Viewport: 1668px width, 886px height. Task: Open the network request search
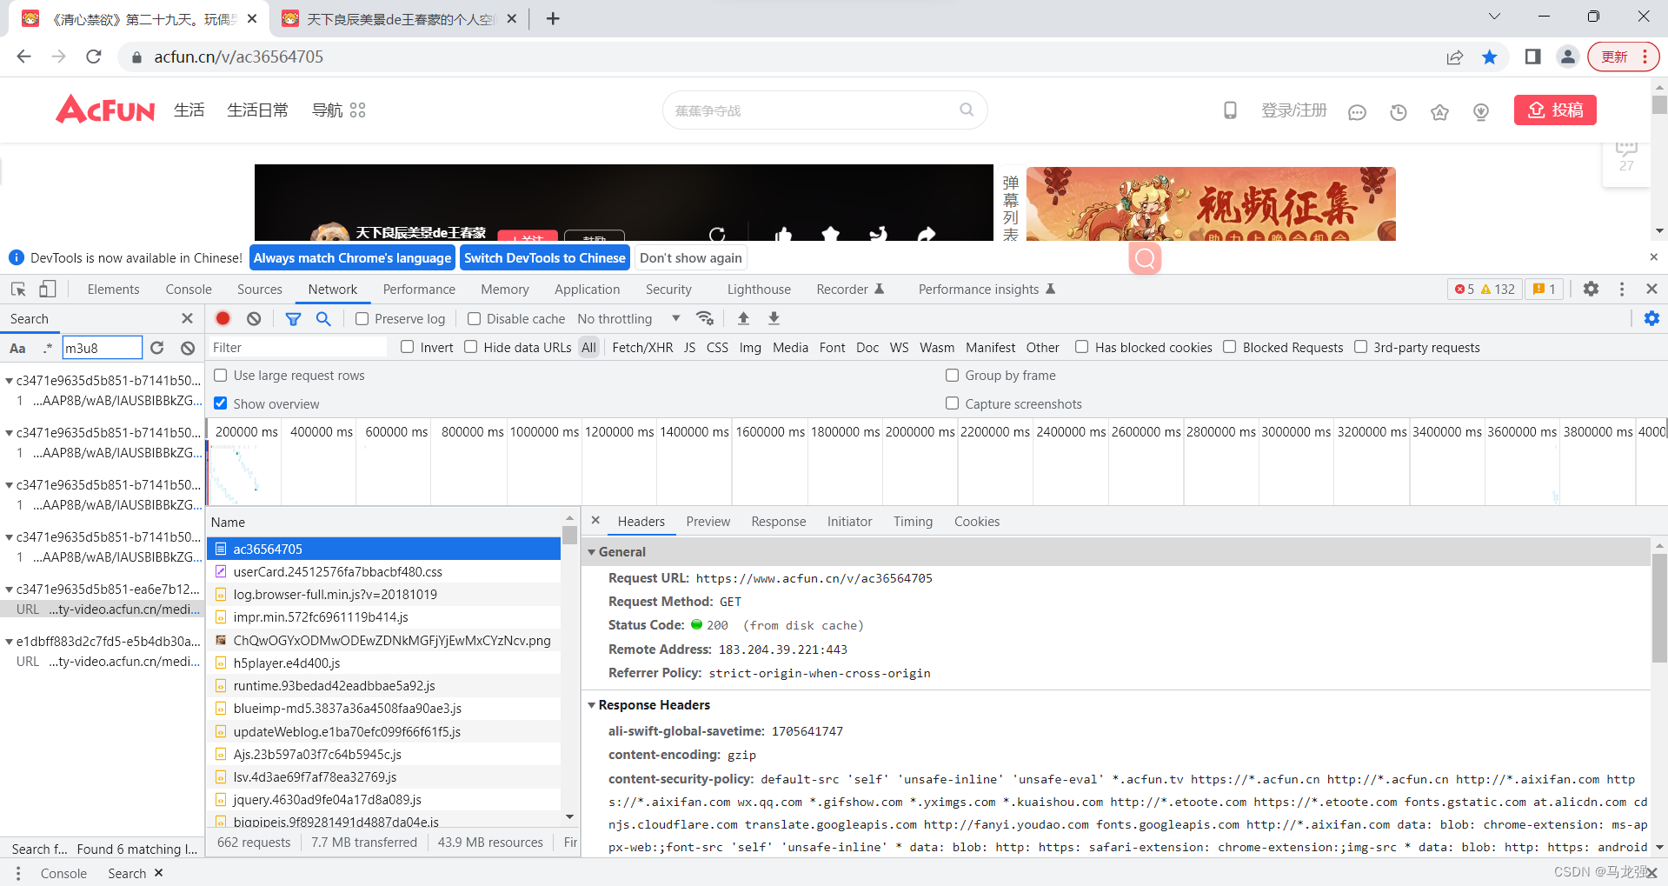coord(323,318)
